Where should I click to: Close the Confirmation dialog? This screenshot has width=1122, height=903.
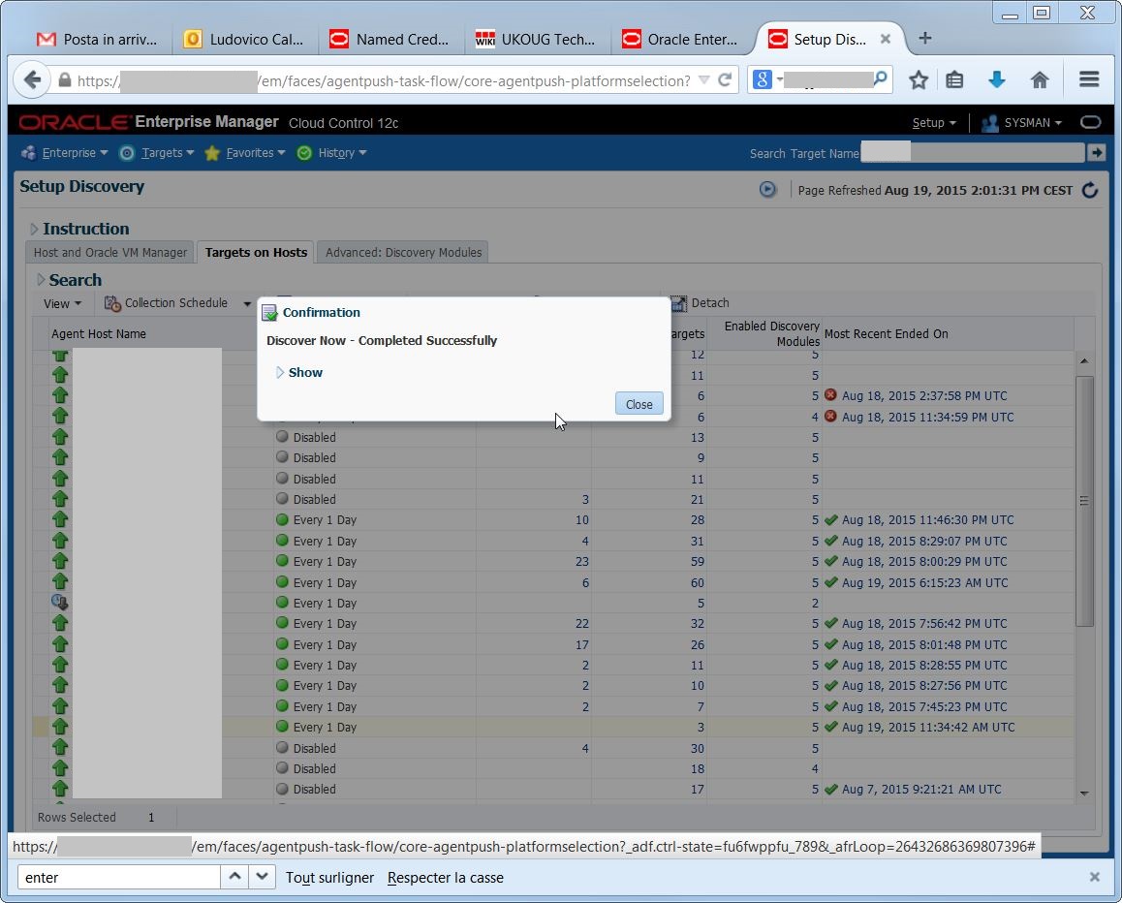tap(639, 404)
